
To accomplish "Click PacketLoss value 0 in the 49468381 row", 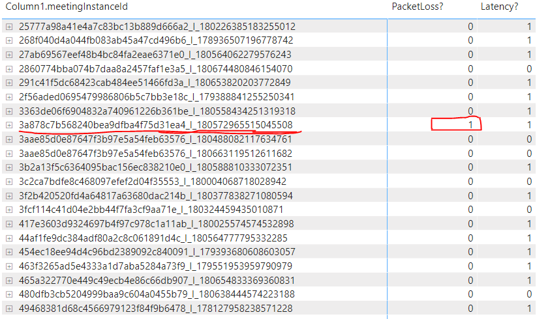I will point(470,309).
